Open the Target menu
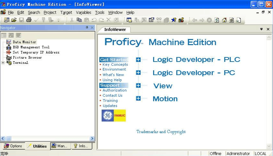The width and height of the screenshot is (273, 156). 66,13
